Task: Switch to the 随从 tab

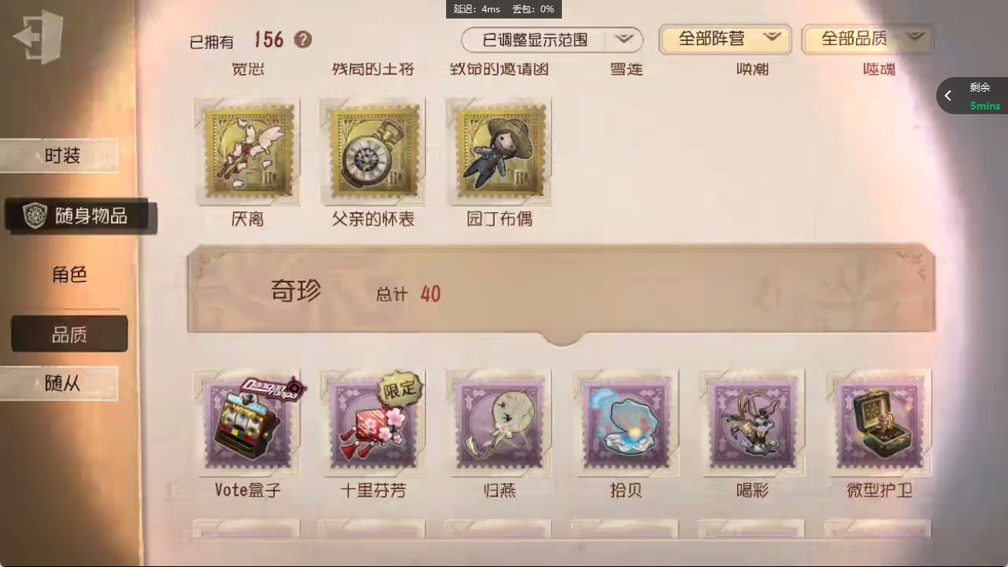Action: 62,383
